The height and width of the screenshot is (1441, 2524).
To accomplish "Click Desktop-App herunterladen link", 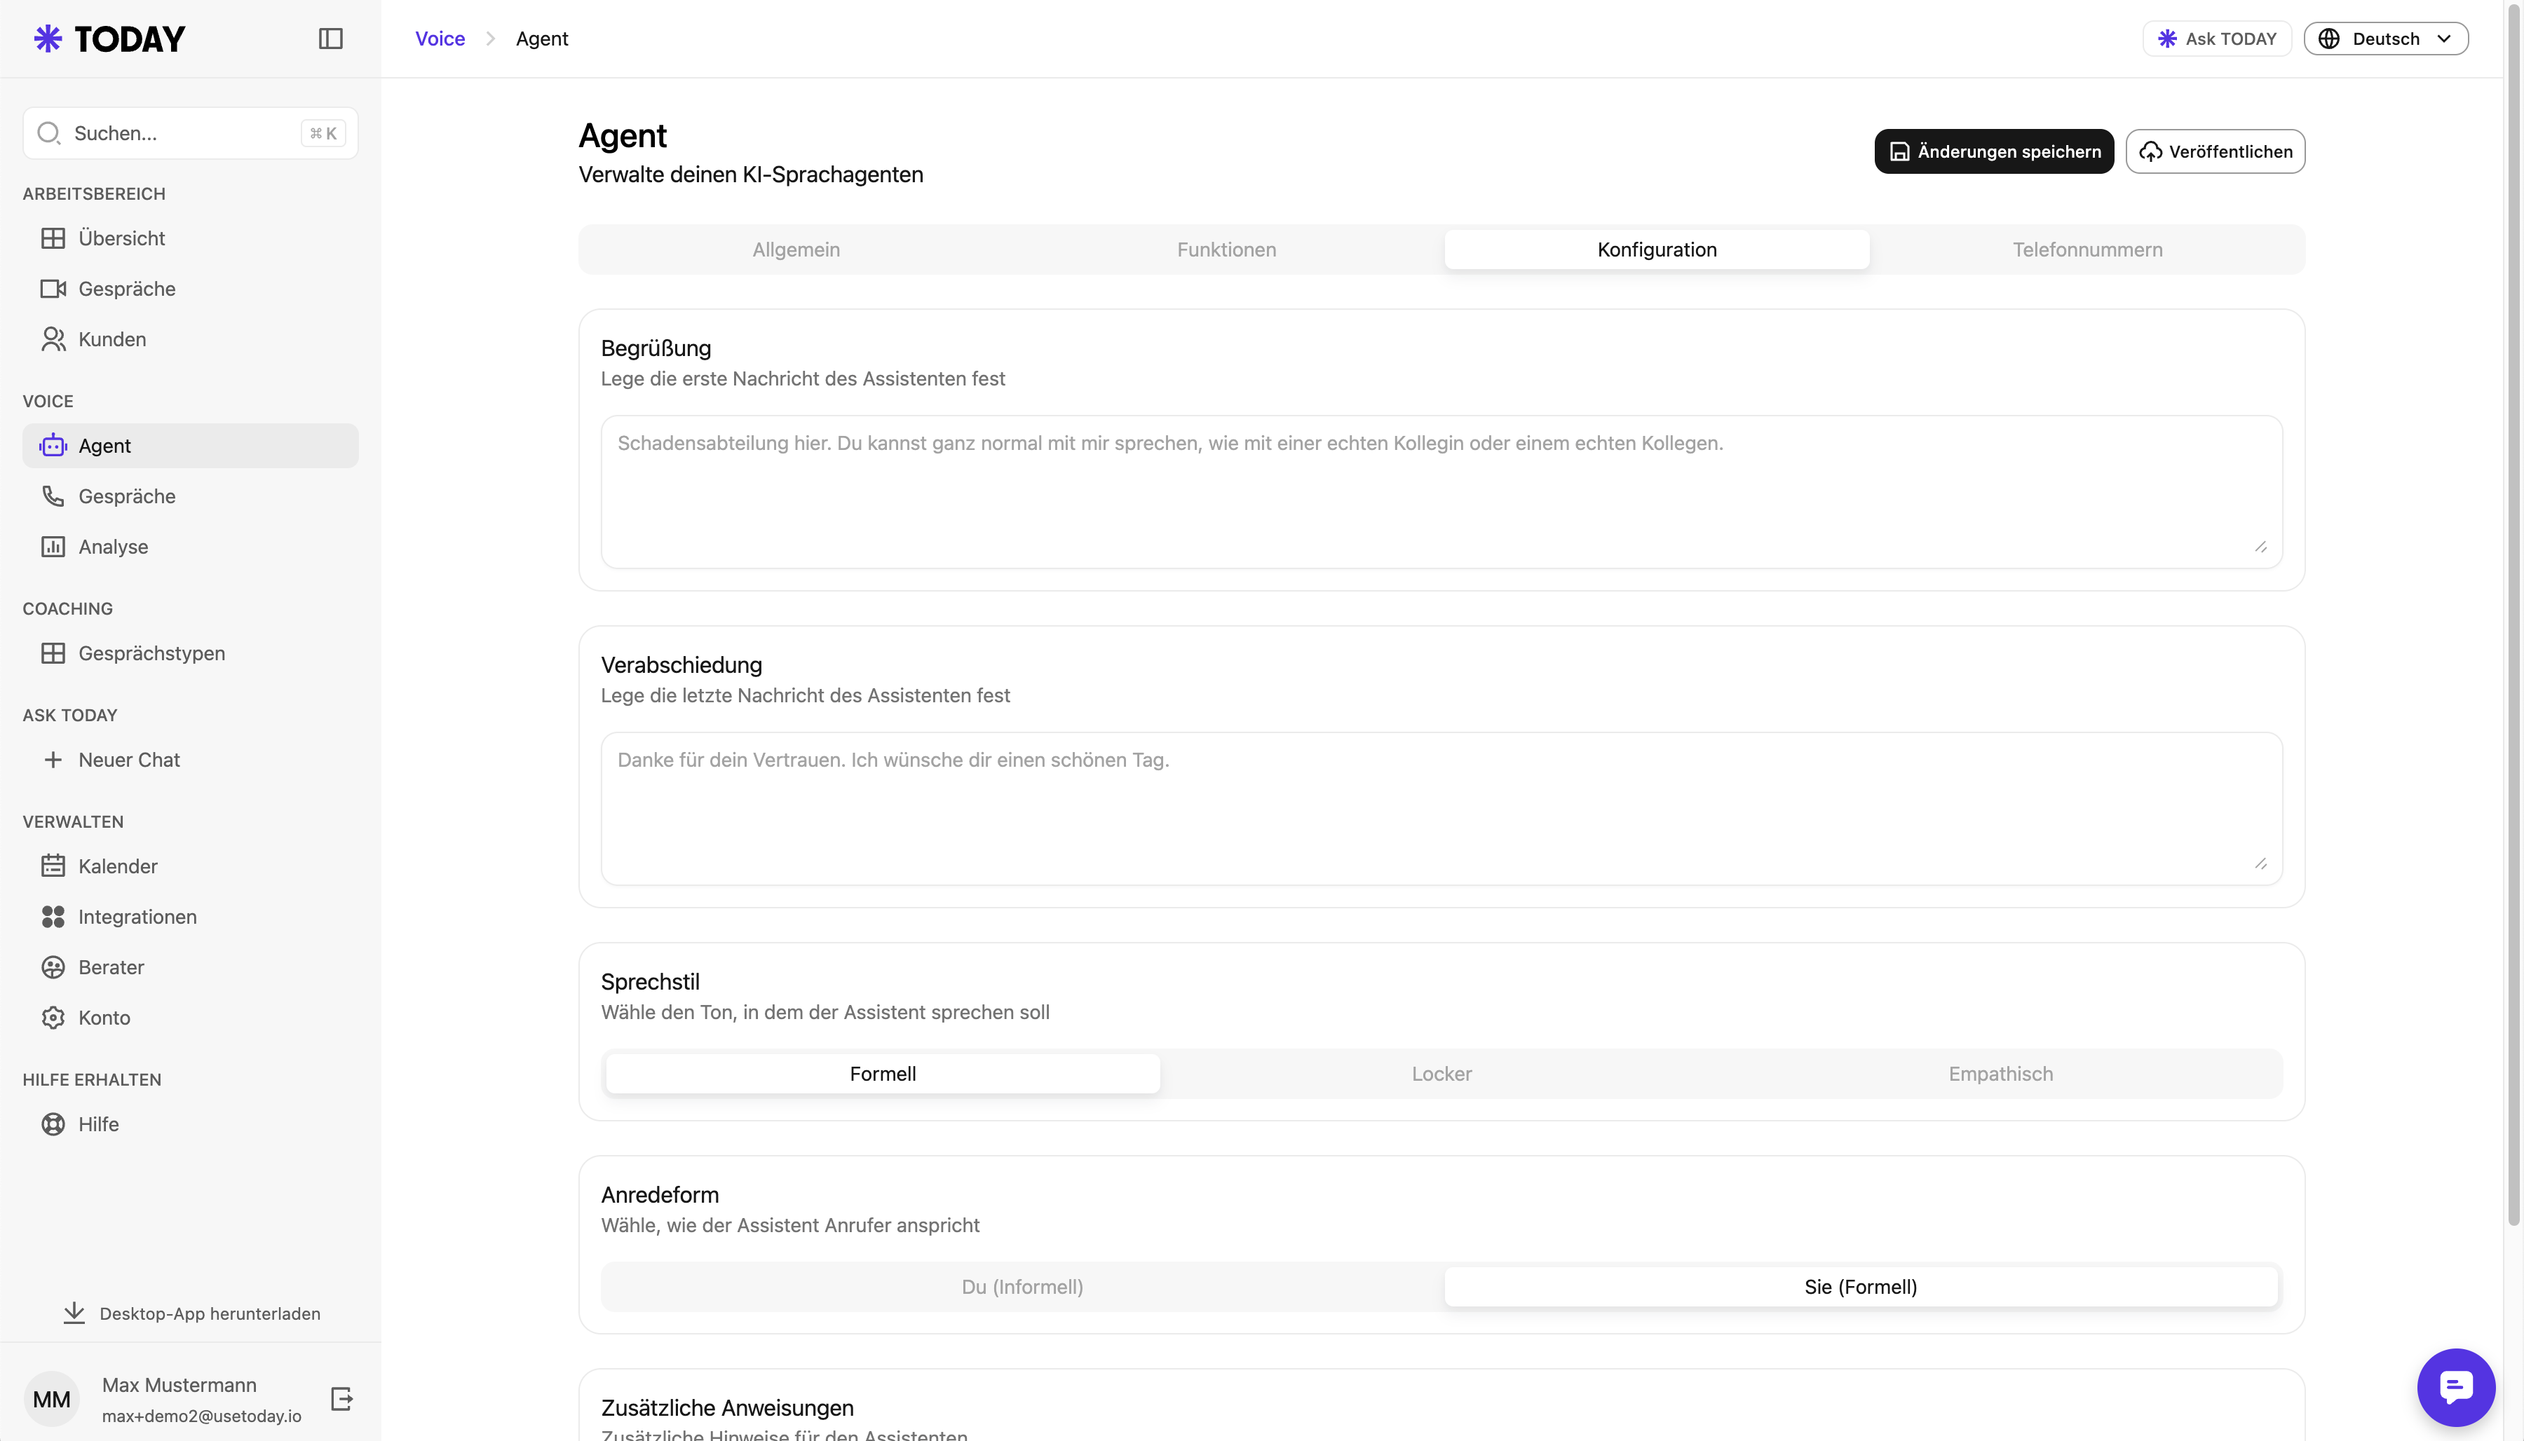I will [191, 1313].
